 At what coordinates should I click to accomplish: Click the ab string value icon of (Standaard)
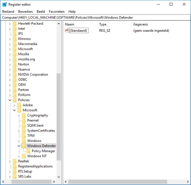(67, 30)
